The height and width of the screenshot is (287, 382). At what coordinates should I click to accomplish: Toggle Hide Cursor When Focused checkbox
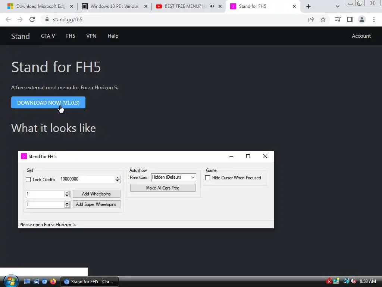tap(207, 178)
